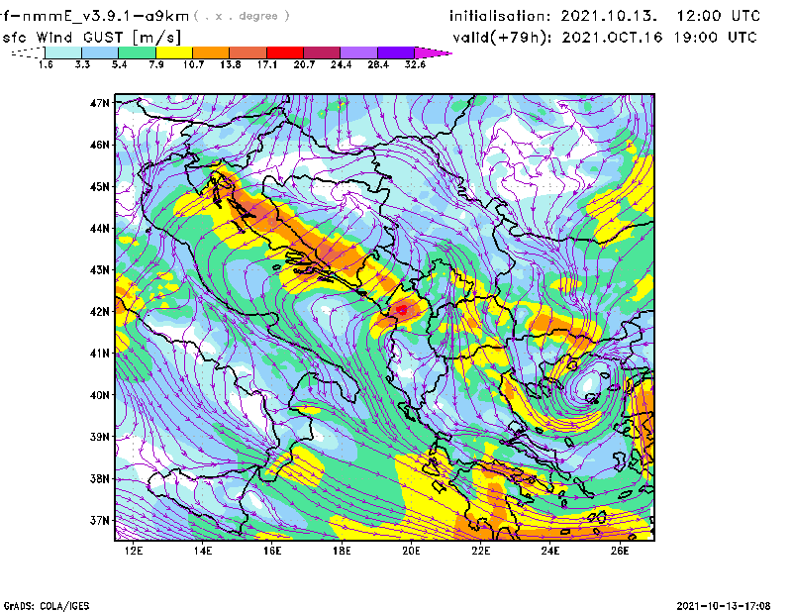Click the 'GrADS: COLA/IGES' credit text

click(47, 606)
